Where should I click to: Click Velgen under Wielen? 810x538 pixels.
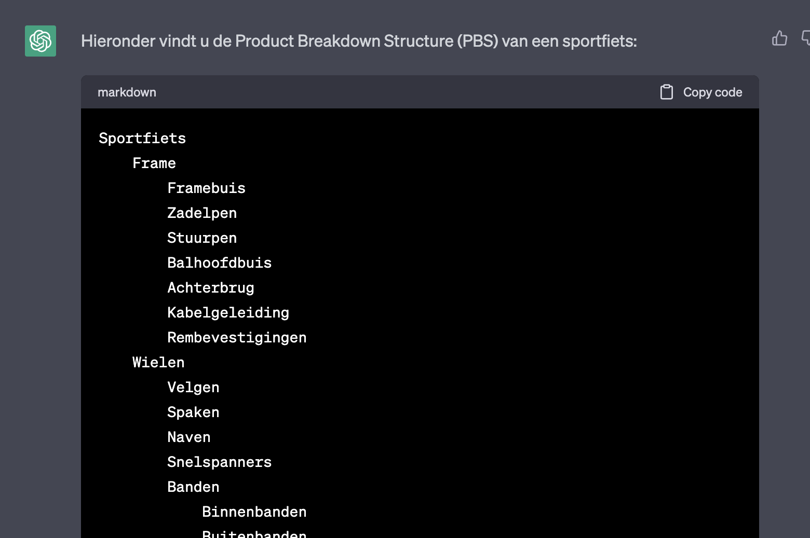[x=193, y=387]
